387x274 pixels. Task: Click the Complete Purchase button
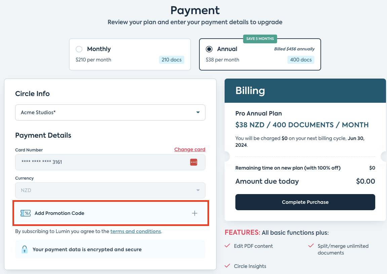click(305, 202)
